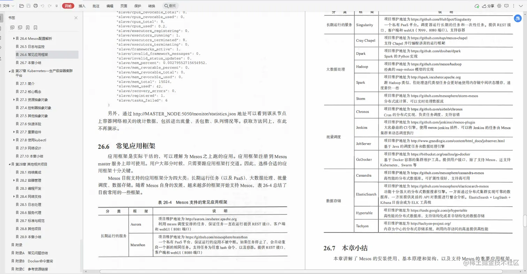Switch to the 插入 ribbon tab

(x=82, y=6)
